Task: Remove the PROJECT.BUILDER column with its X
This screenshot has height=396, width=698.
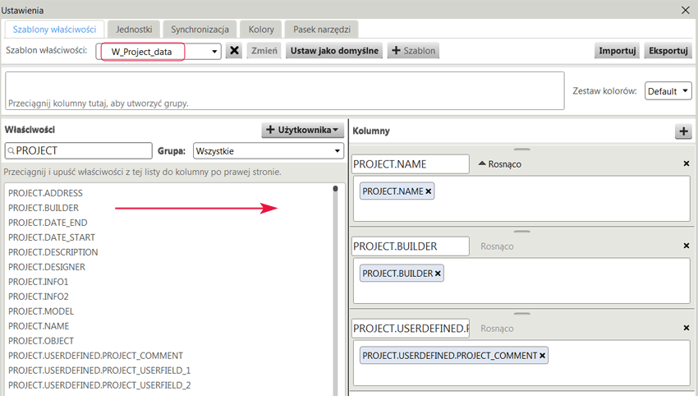Action: click(x=686, y=246)
